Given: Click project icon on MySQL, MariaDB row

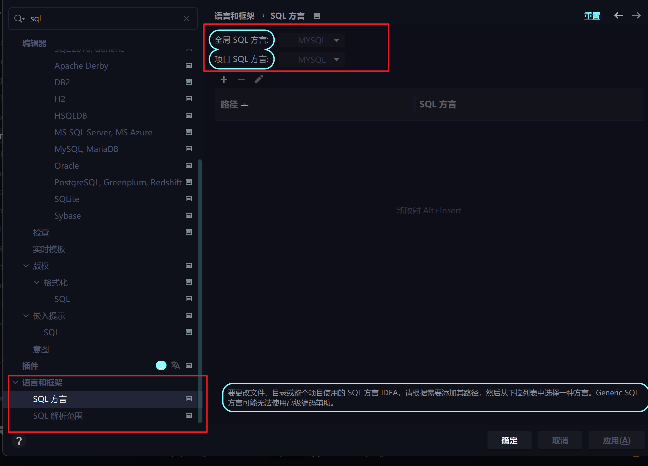Looking at the screenshot, I should 189,149.
